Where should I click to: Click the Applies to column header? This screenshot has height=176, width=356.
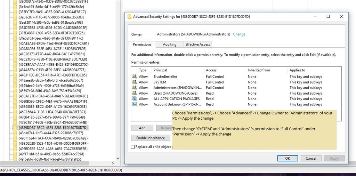click(314, 70)
